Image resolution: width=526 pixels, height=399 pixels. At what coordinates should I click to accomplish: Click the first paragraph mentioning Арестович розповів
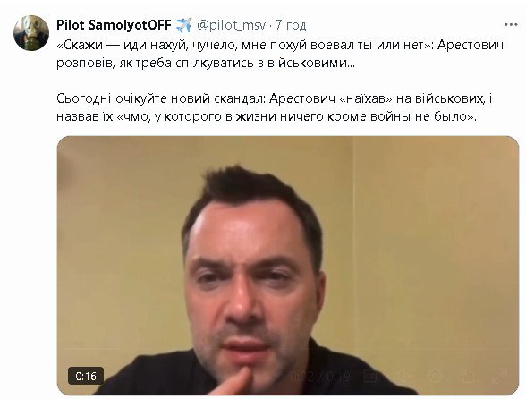(280, 54)
